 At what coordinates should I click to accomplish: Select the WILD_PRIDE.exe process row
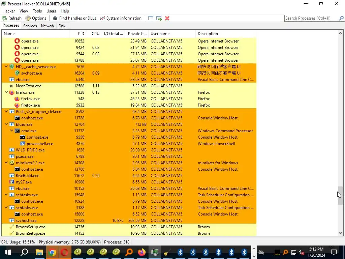tap(129, 150)
